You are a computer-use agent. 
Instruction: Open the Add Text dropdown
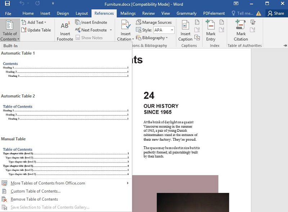35,22
